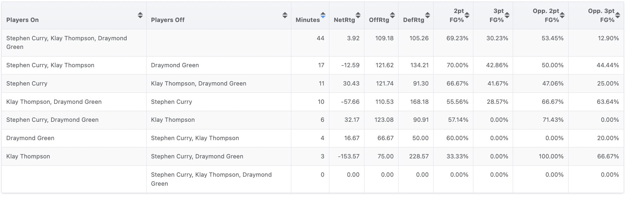Click the Opp. 2pt FG% value 71.43%
Viewport: 636px width, 197px height.
[553, 120]
